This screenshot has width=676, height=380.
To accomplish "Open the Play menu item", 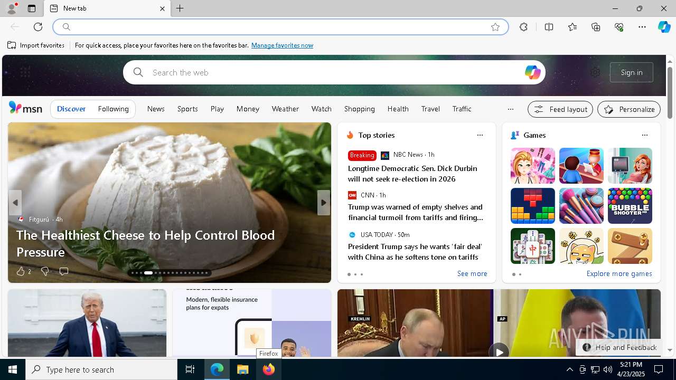I will [217, 109].
